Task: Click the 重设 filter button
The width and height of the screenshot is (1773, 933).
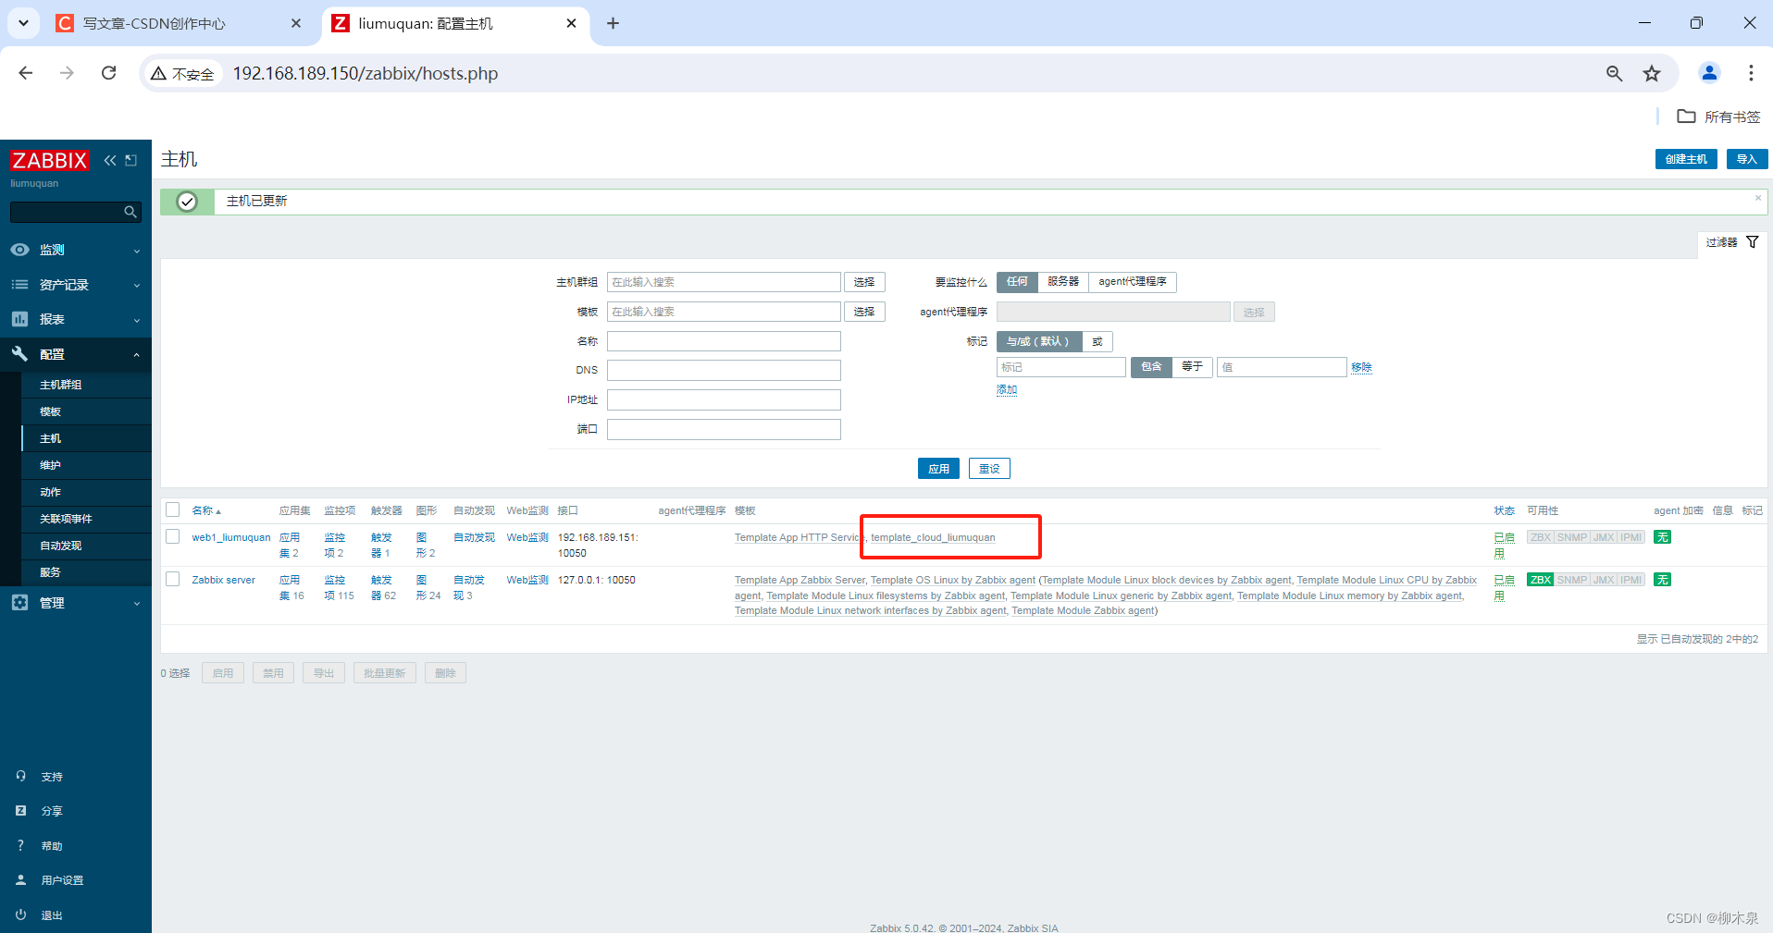Action: pos(989,469)
